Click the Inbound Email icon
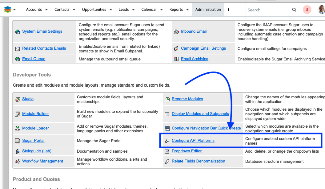Viewport: 325px width, 189px height. [x=177, y=31]
